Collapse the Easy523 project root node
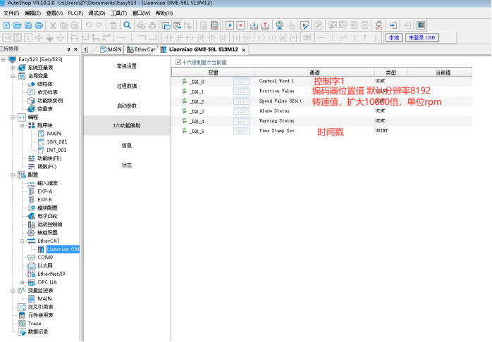The height and width of the screenshot is (342, 492). [3, 59]
